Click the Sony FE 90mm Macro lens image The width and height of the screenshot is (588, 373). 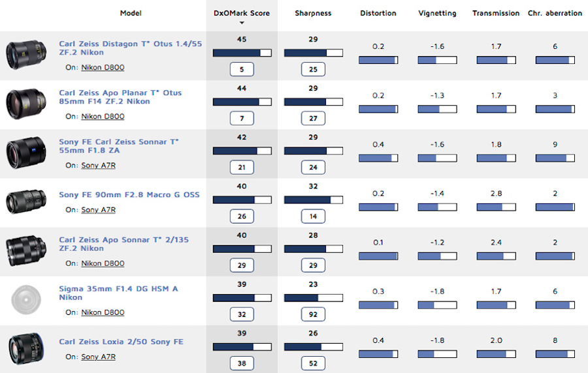pyautogui.click(x=24, y=202)
